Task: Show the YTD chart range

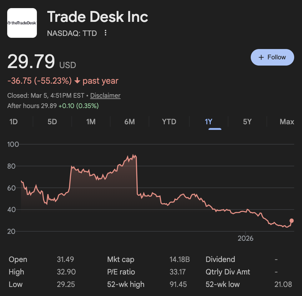Action: [169, 121]
